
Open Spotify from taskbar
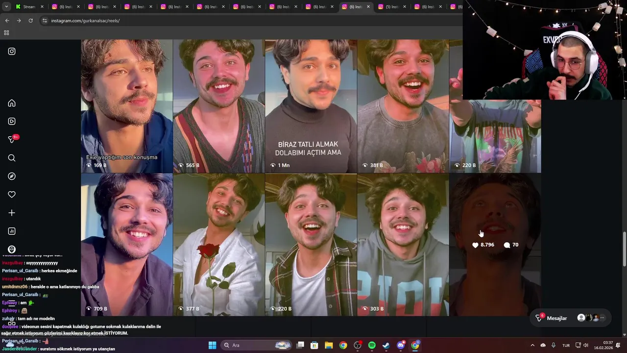tap(372, 345)
